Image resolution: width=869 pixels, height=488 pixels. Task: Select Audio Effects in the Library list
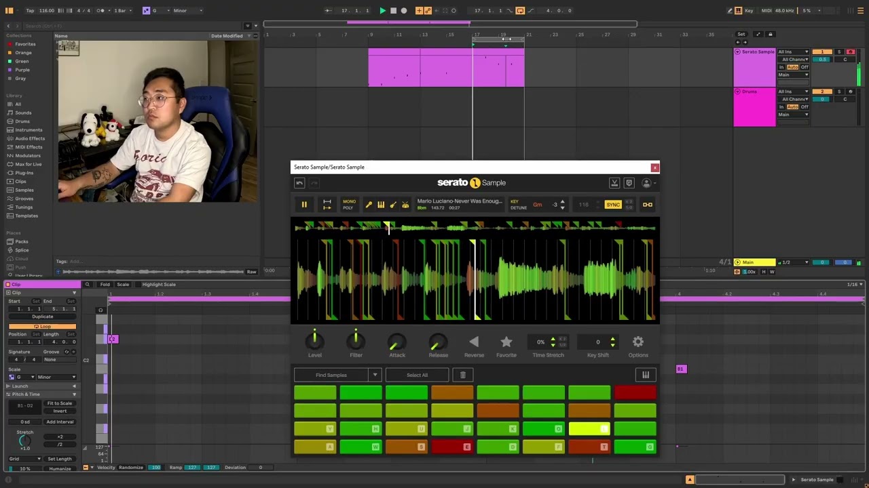(30, 138)
